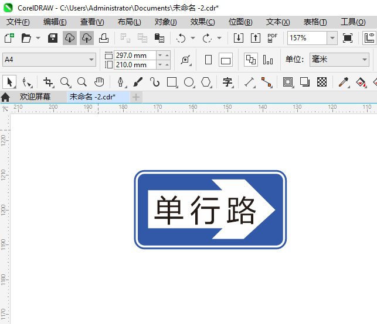377x324 pixels.
Task: Toggle apply layout to current page
Action: [268, 60]
